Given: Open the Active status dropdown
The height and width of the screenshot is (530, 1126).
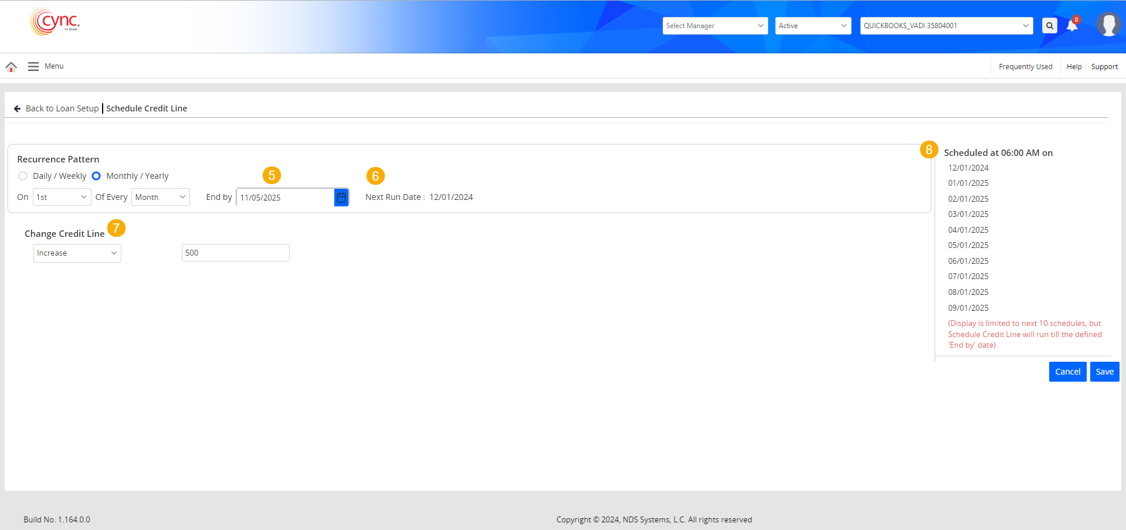Looking at the screenshot, I should 812,26.
